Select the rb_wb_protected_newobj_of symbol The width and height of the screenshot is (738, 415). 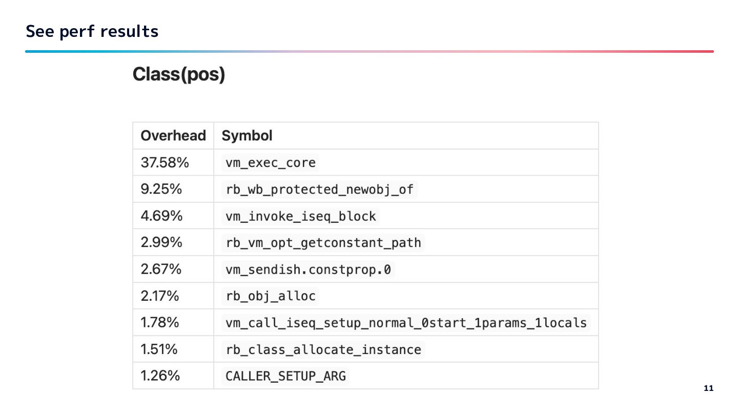pos(320,190)
